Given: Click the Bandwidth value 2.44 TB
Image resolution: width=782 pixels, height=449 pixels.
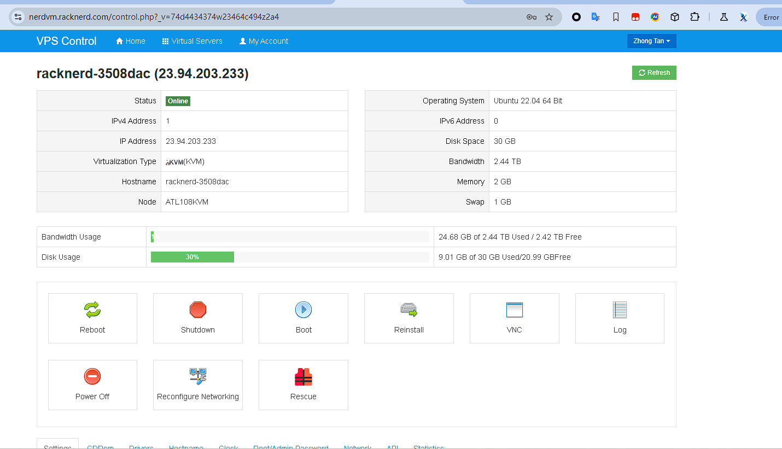Looking at the screenshot, I should pyautogui.click(x=507, y=161).
